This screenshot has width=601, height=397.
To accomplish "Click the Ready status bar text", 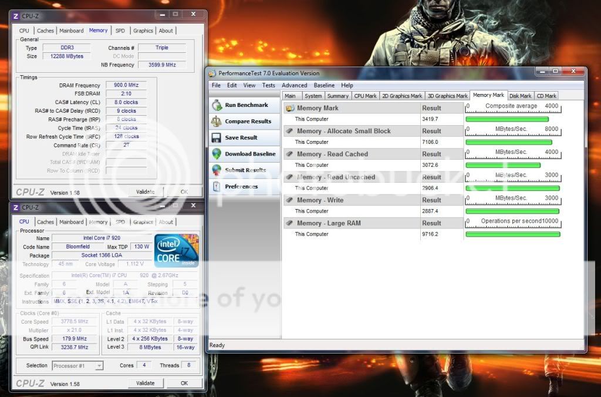I will [x=217, y=345].
